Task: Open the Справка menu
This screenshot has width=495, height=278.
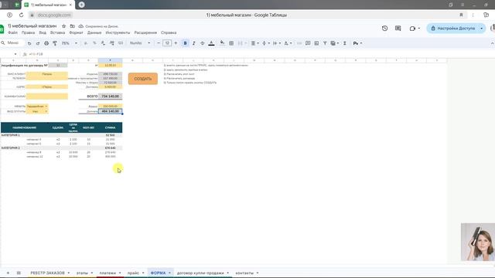Action: point(169,32)
